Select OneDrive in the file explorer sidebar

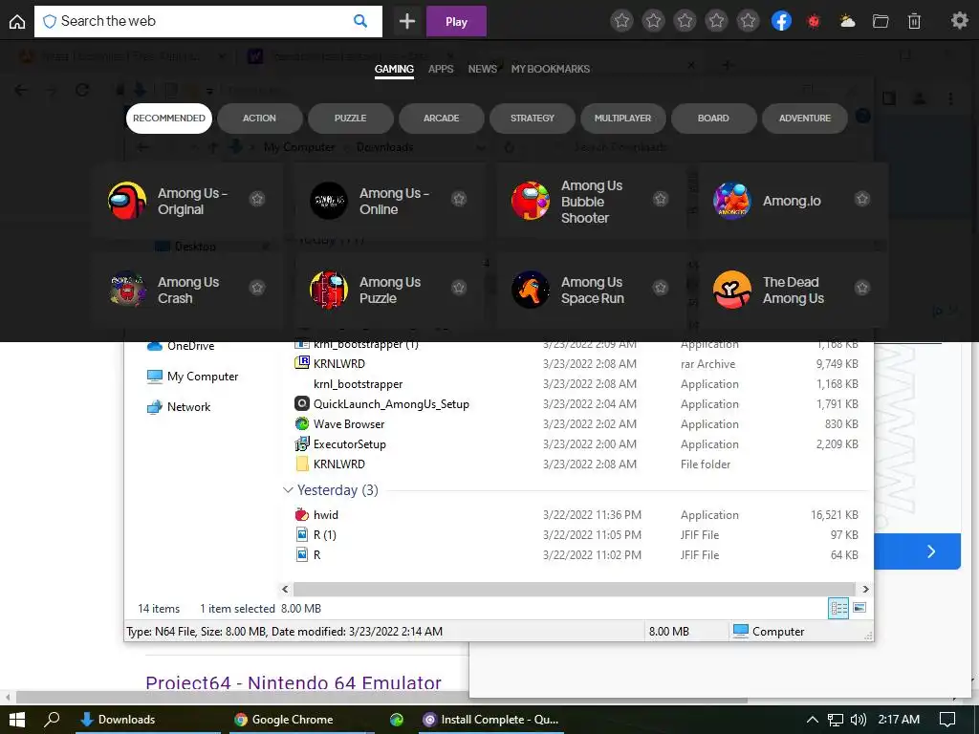coord(181,346)
